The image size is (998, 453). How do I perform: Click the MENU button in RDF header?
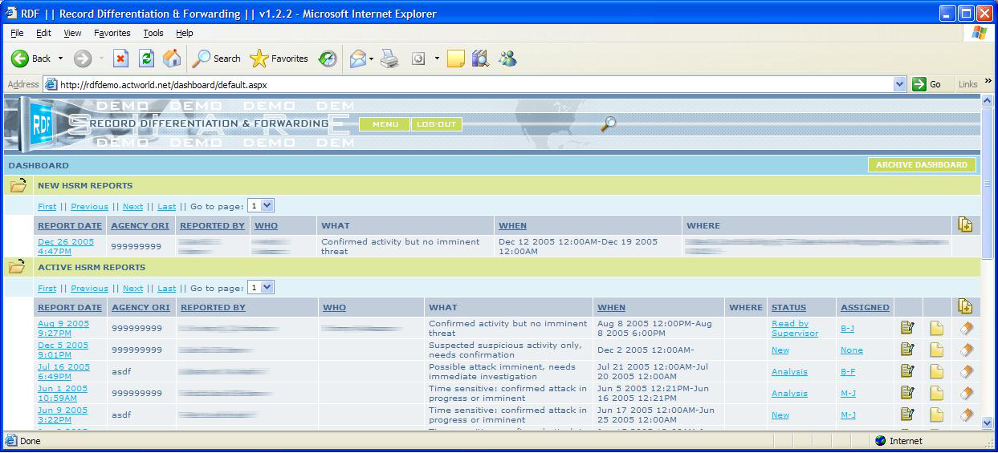[385, 124]
